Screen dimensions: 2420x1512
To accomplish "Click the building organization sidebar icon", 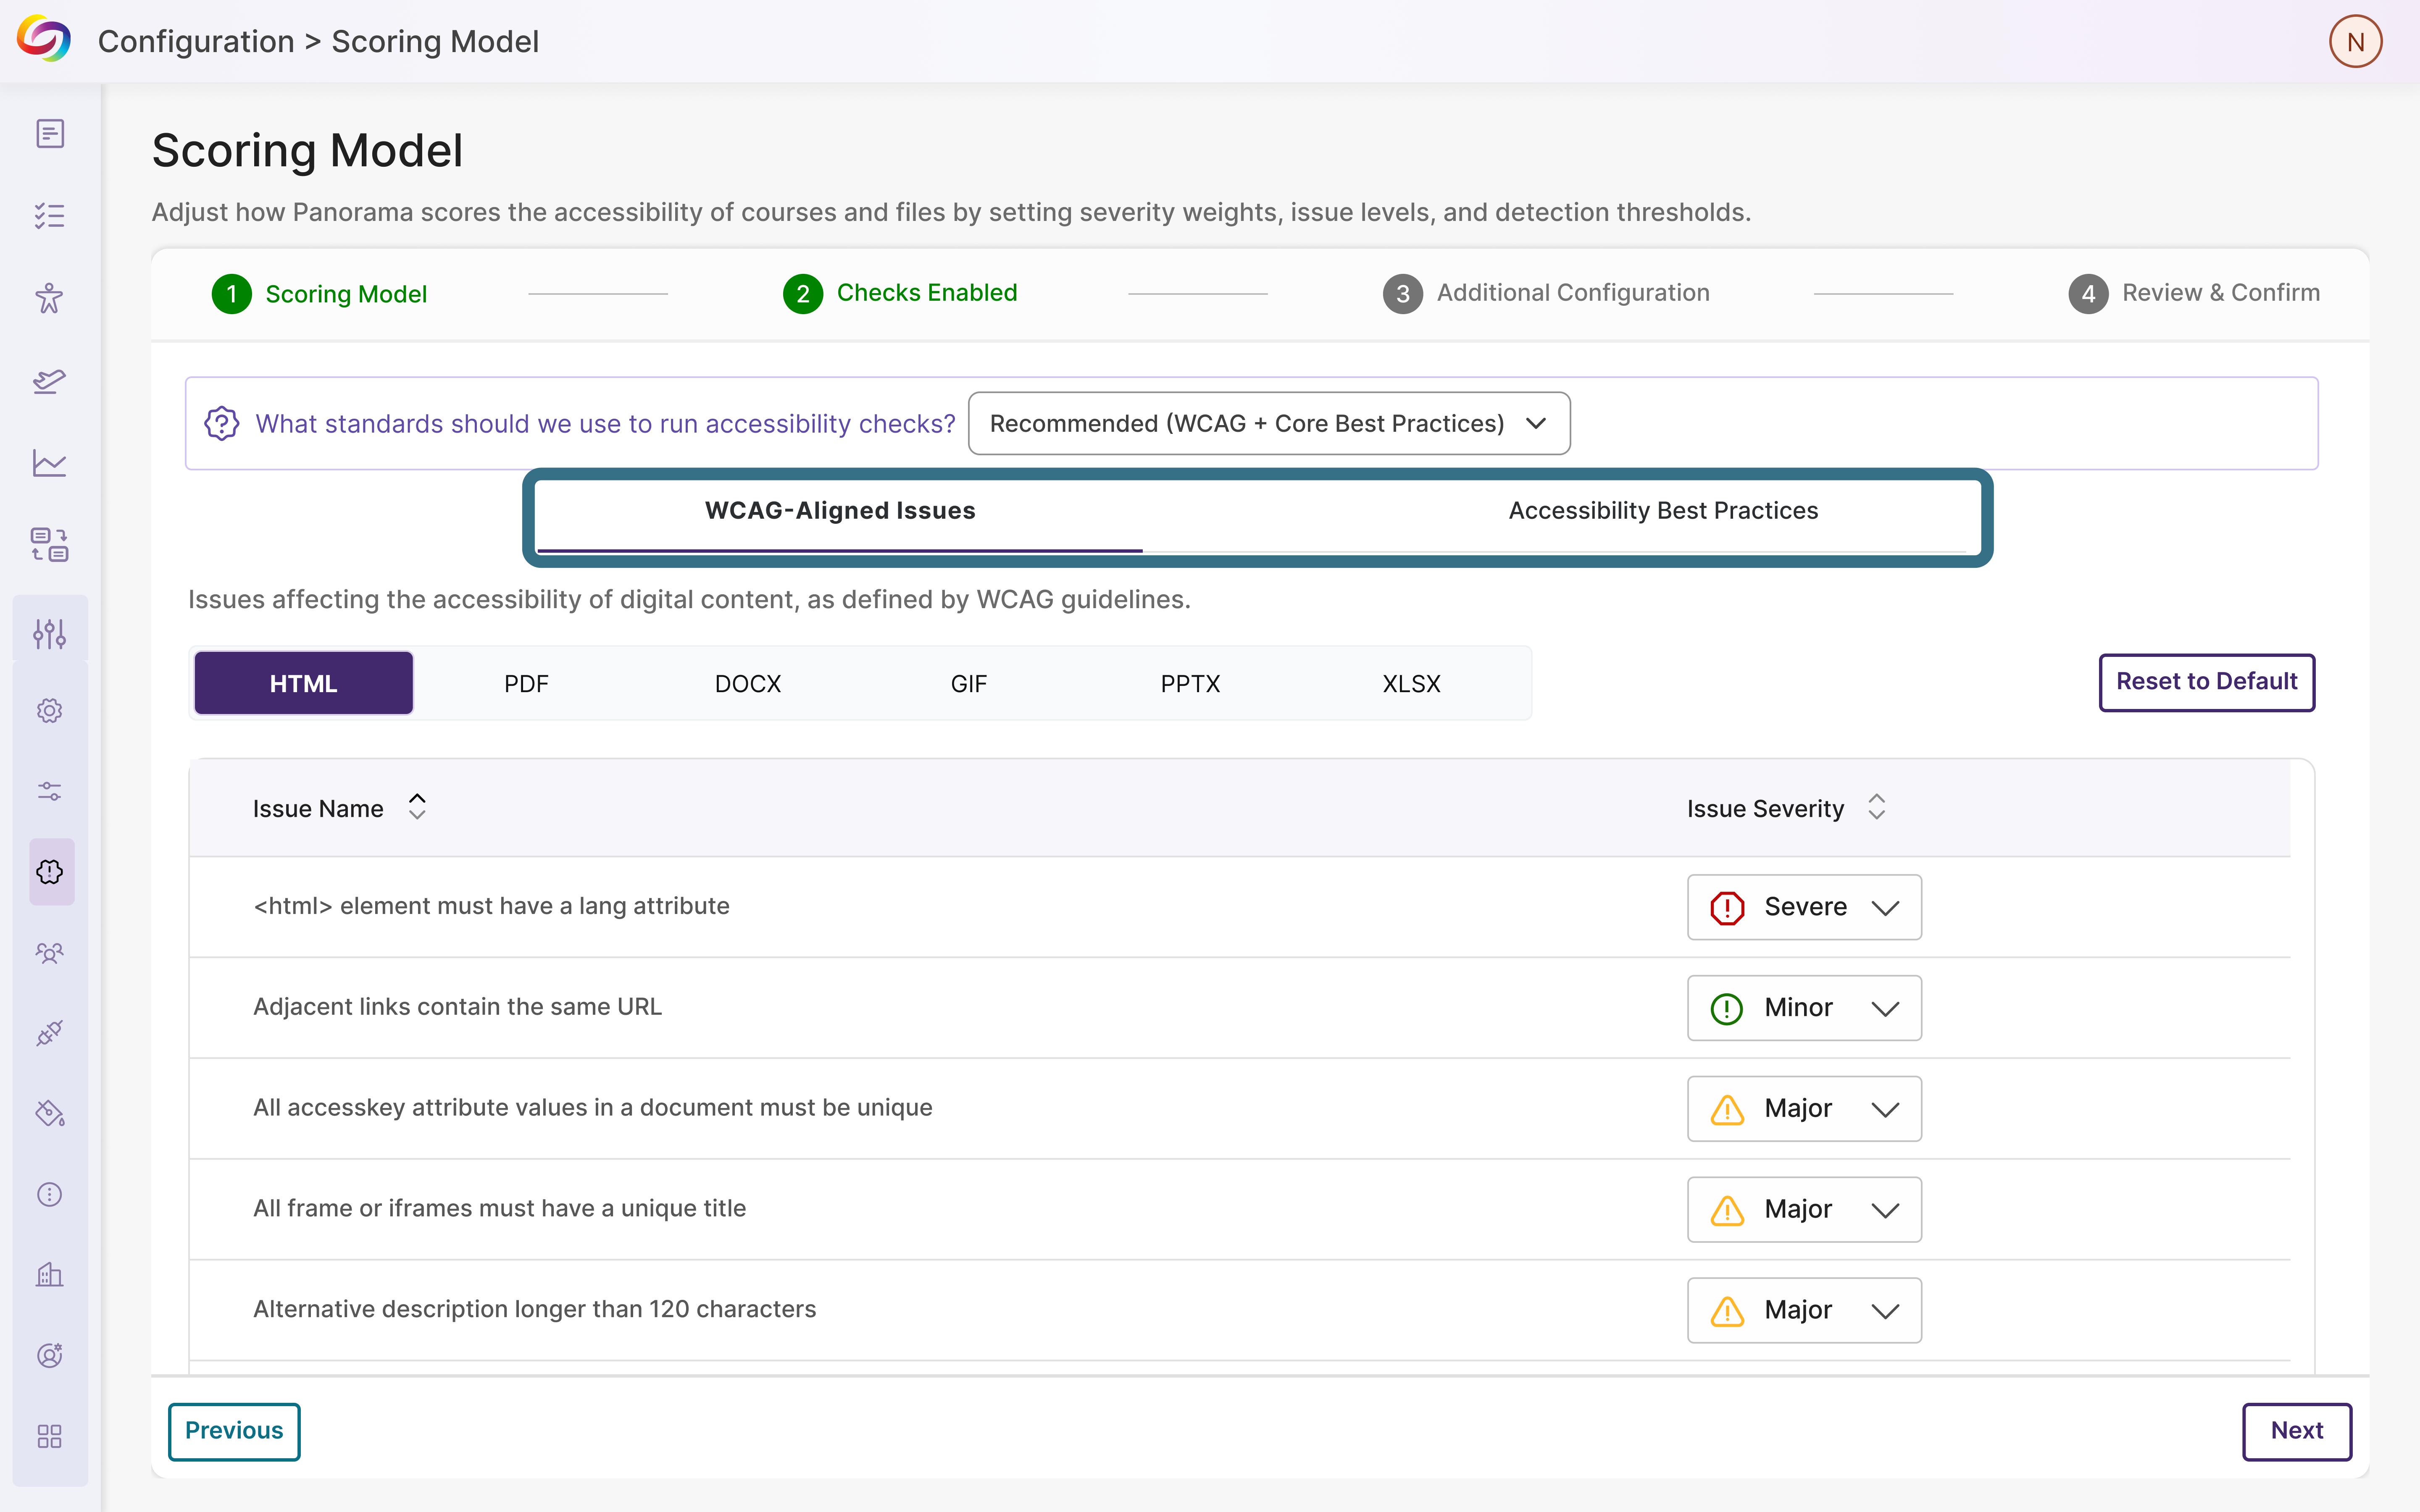I will point(50,1275).
